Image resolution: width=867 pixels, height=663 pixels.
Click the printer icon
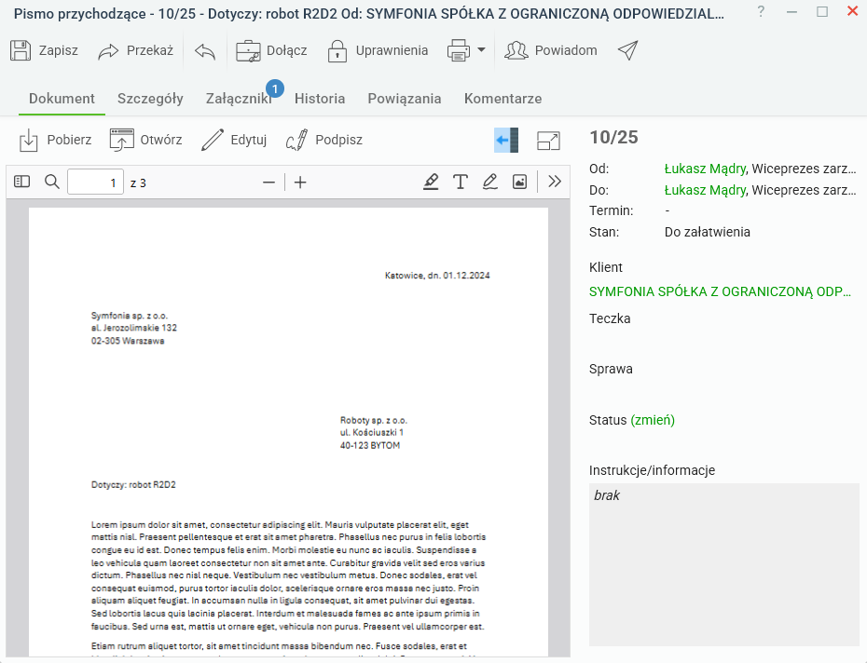click(459, 50)
